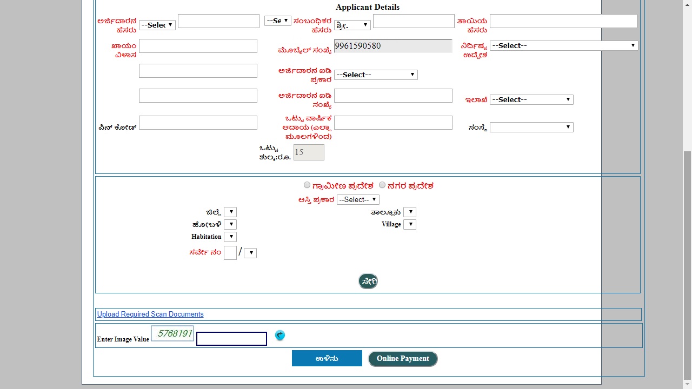Click the blue save button
This screenshot has height=389, width=692.
pos(327,358)
